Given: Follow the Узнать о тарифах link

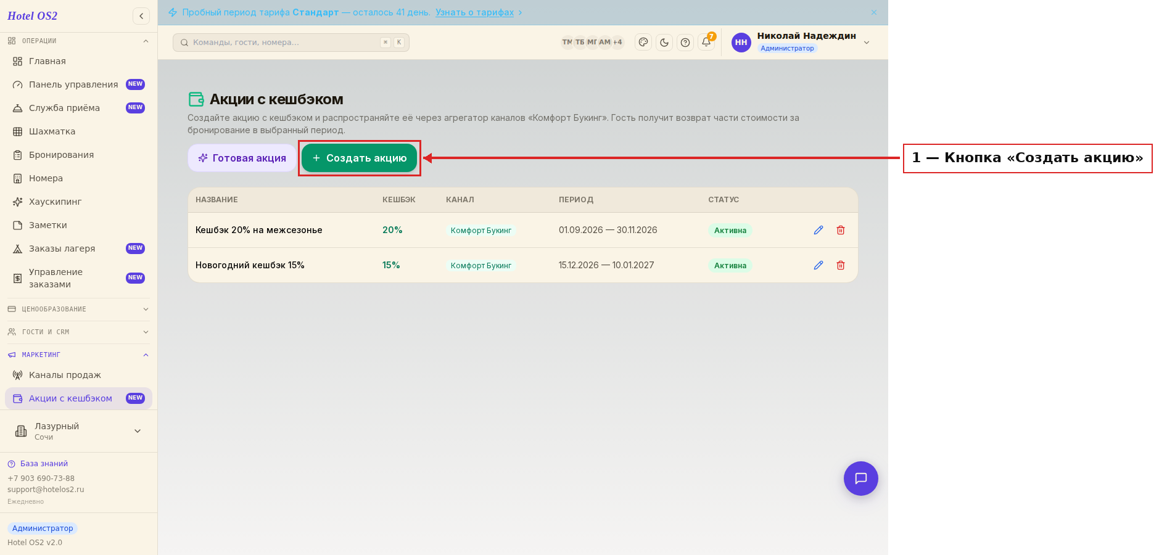Looking at the screenshot, I should pyautogui.click(x=474, y=12).
